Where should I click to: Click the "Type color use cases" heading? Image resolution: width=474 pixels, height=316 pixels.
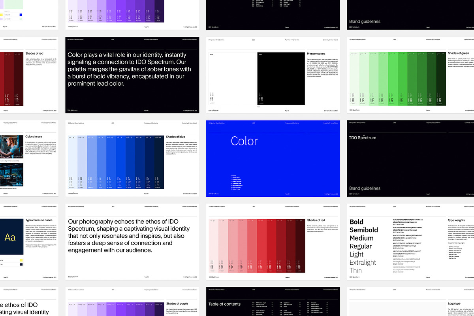(x=39, y=220)
